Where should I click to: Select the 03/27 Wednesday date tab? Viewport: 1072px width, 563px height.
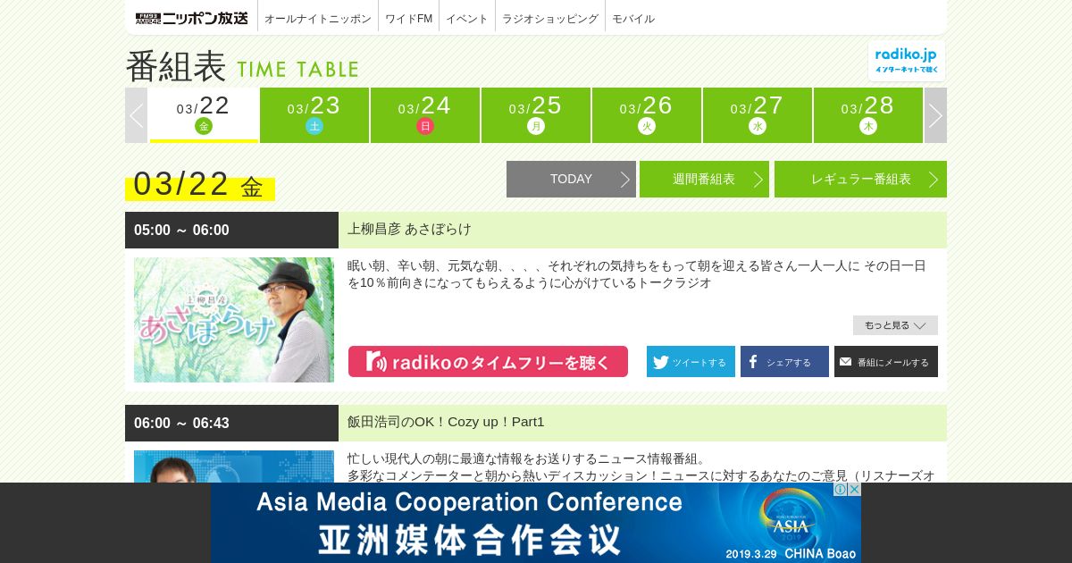tap(758, 115)
